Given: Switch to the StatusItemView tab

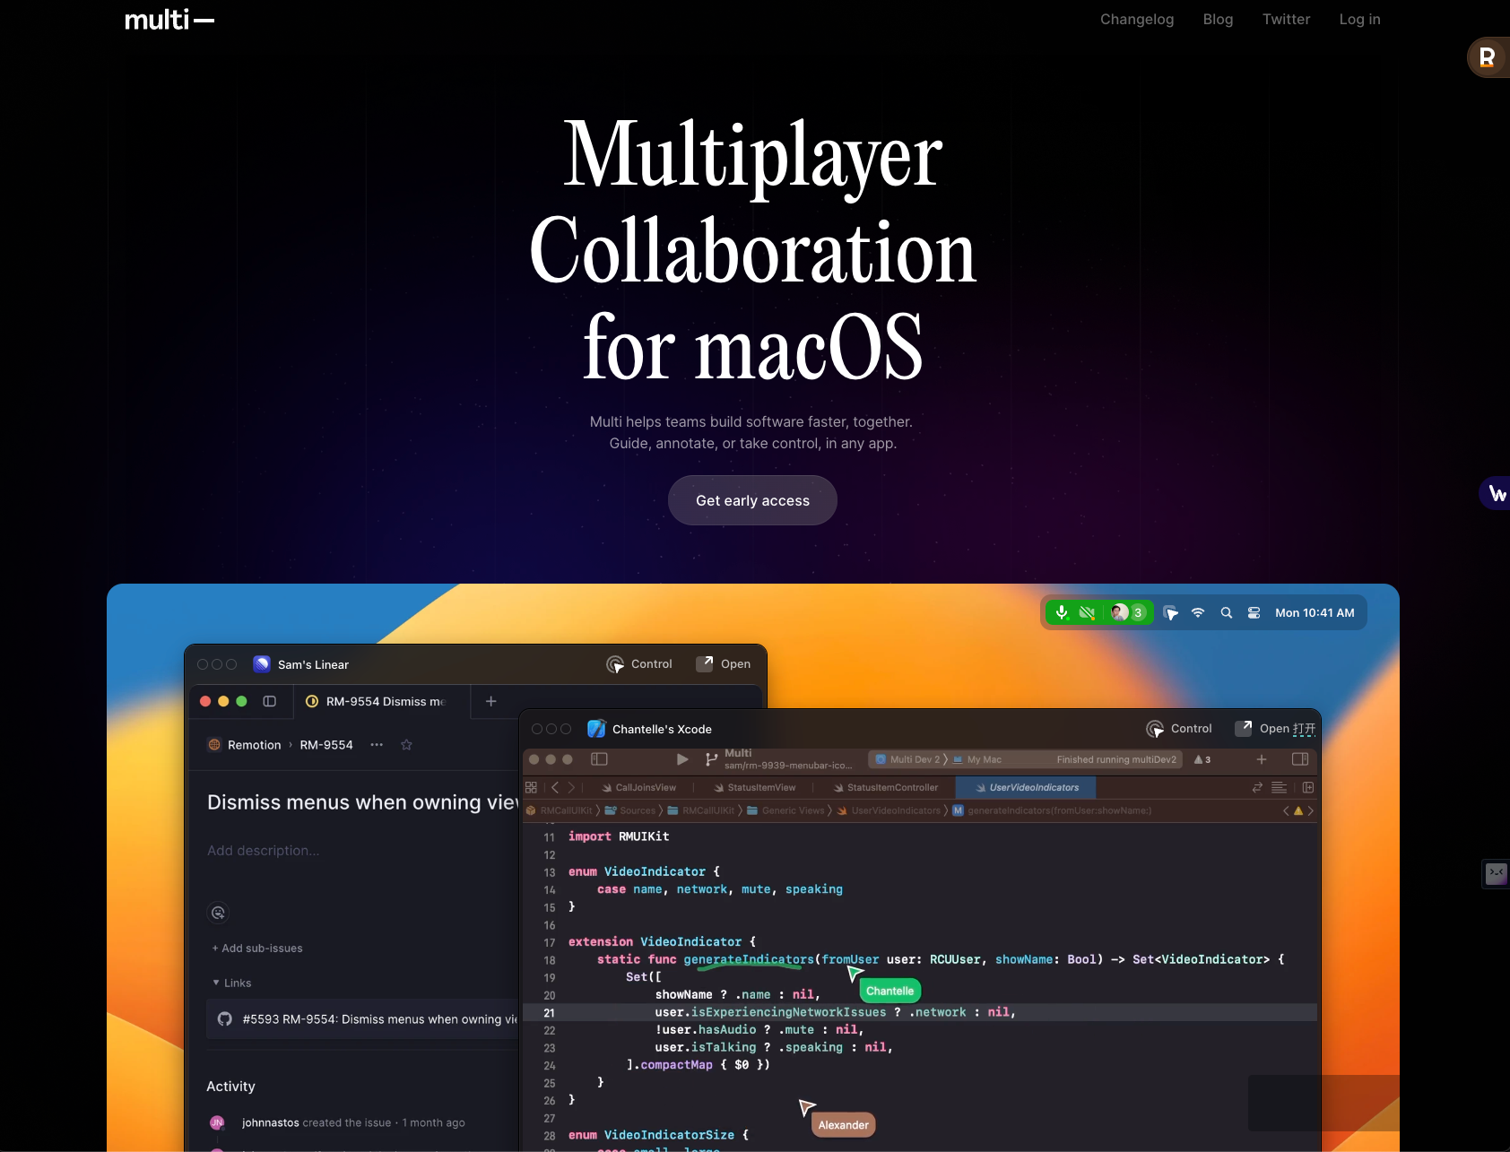Looking at the screenshot, I should pyautogui.click(x=755, y=787).
